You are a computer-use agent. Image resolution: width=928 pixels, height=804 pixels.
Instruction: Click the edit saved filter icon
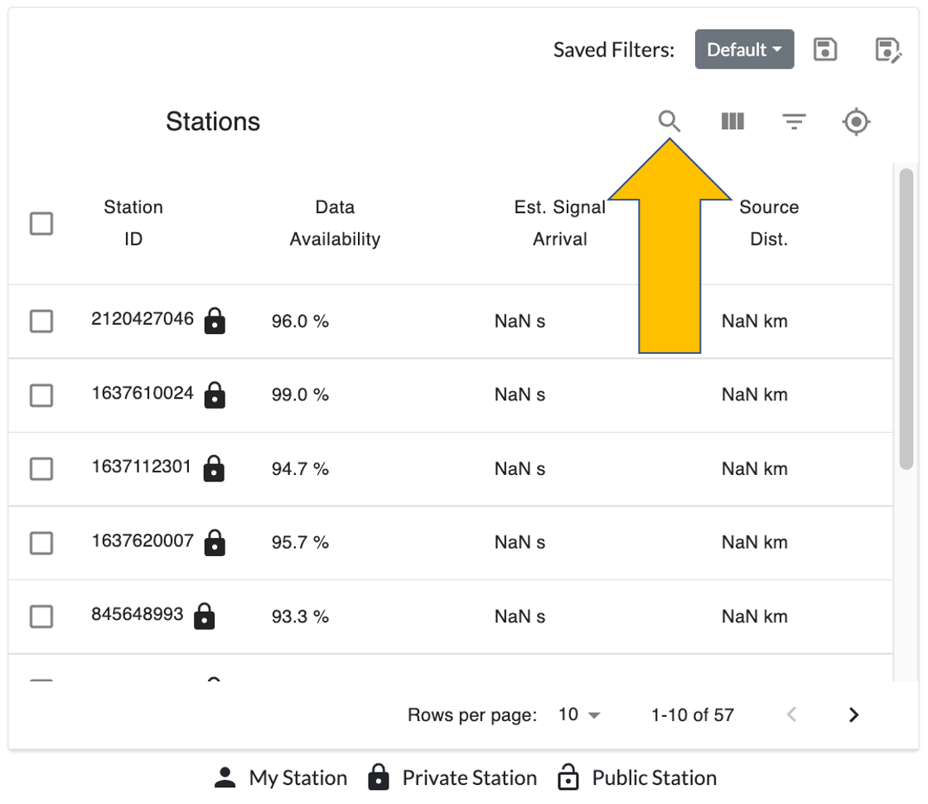[887, 50]
